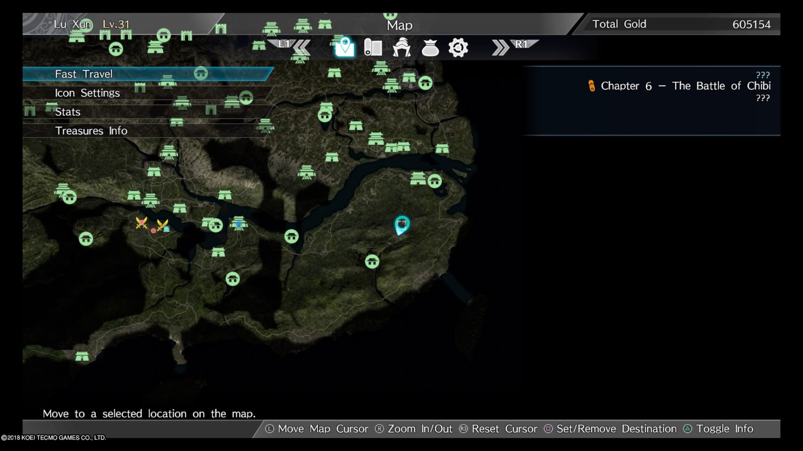Click the small red dot between the crossed swords

153,231
